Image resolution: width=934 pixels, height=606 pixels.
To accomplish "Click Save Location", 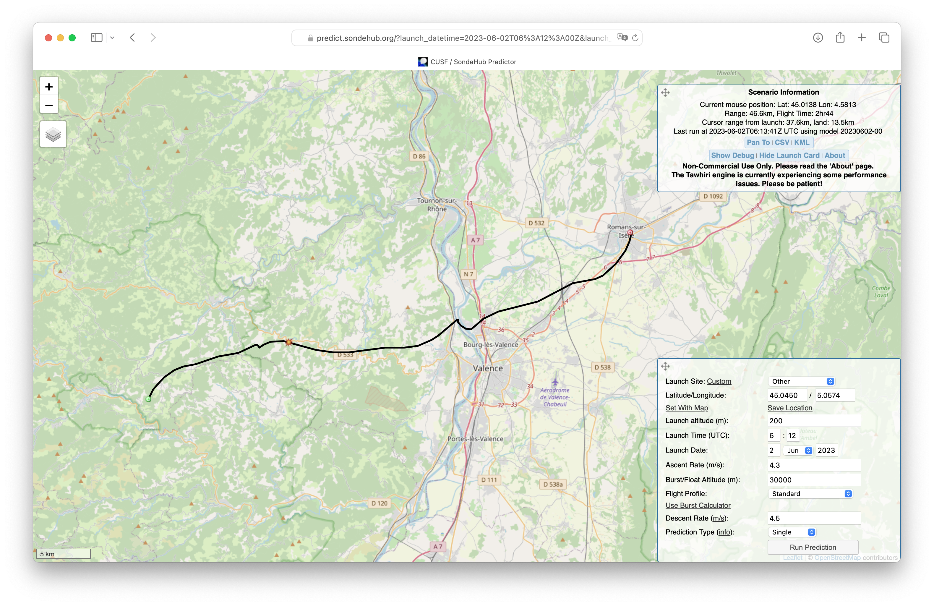I will click(789, 408).
